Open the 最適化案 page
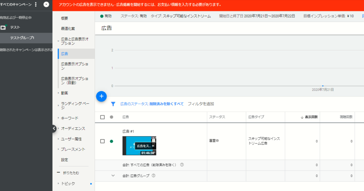Image resolution: width=364 pixels, height=191 pixels. (68, 29)
